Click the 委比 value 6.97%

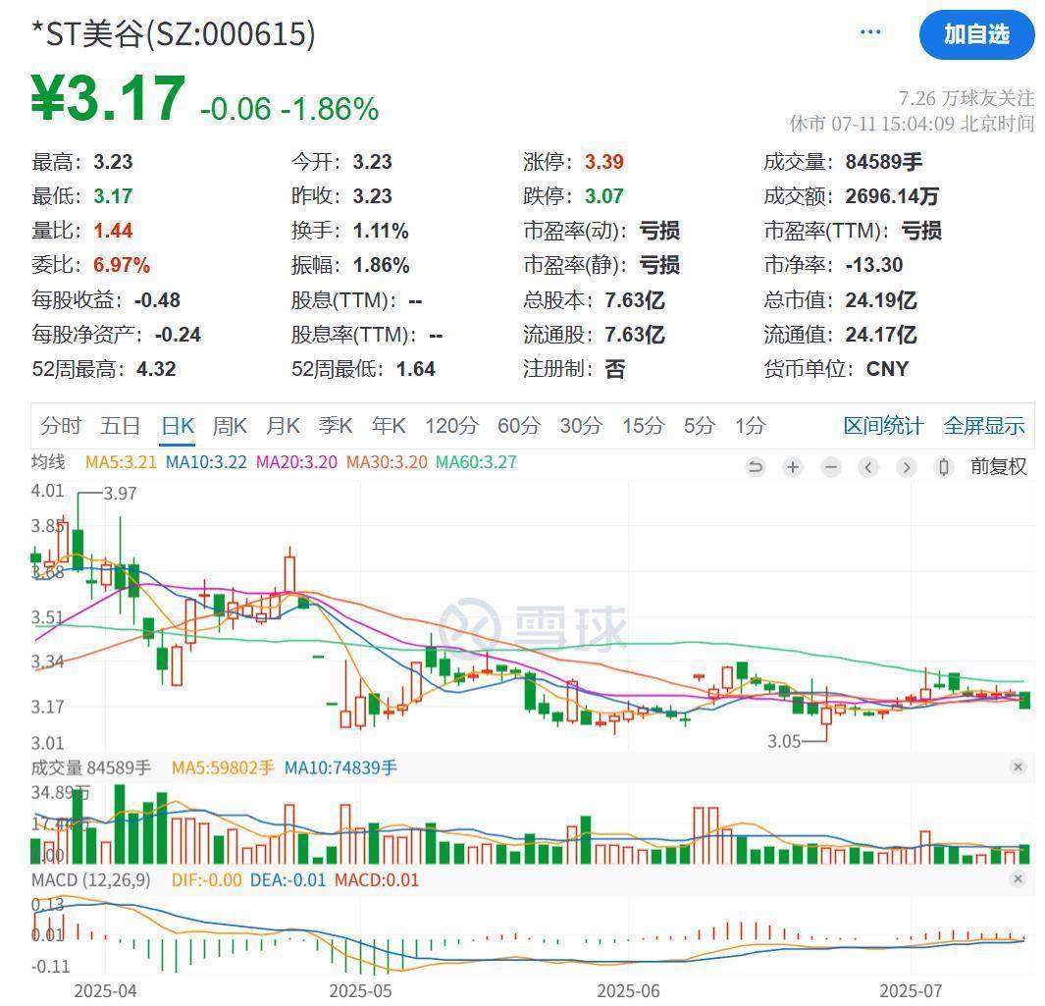(122, 265)
